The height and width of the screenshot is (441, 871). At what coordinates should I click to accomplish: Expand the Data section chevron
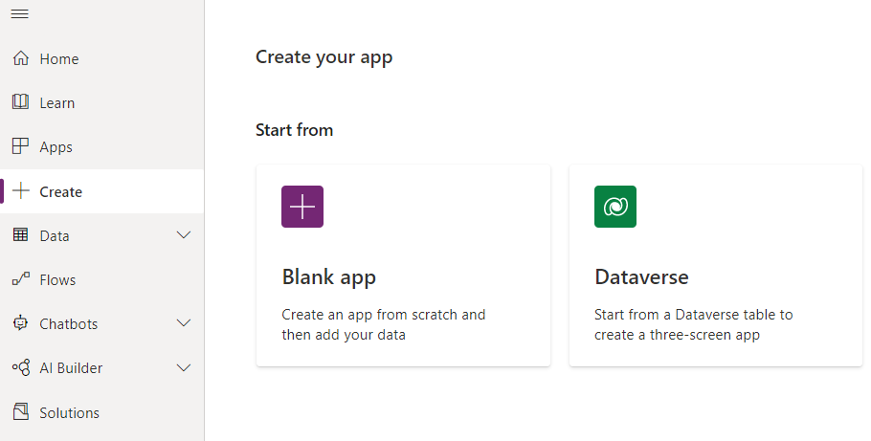coord(185,235)
